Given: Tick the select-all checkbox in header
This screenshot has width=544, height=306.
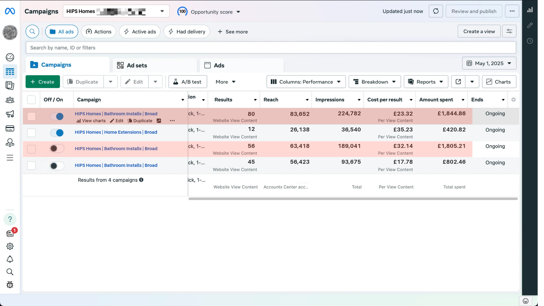Looking at the screenshot, I should tap(31, 100).
